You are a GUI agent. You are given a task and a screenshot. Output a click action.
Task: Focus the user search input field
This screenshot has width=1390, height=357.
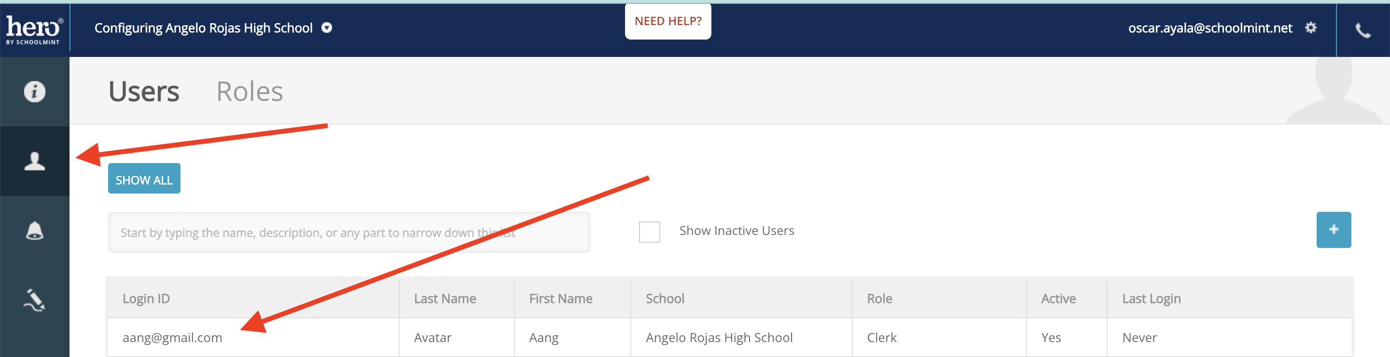[348, 233]
